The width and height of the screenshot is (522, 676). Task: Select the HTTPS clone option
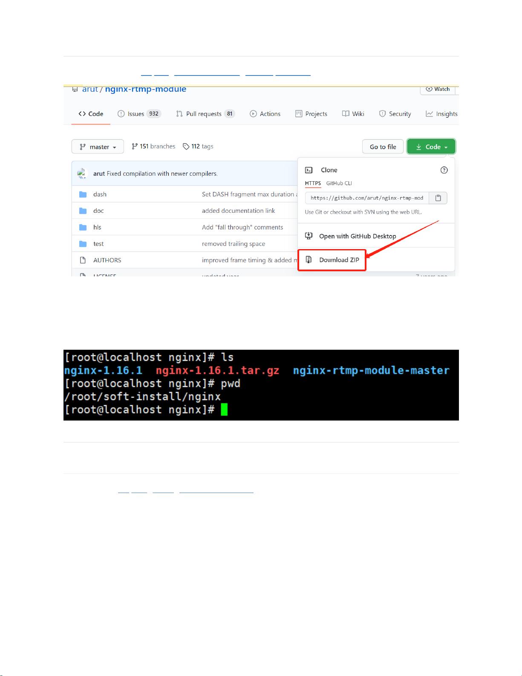pos(313,183)
